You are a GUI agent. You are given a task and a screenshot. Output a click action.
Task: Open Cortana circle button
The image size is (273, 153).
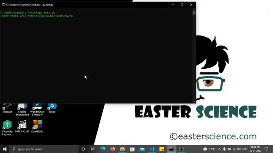tap(83, 149)
